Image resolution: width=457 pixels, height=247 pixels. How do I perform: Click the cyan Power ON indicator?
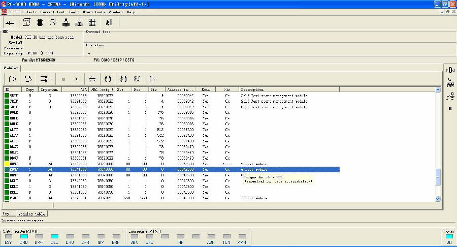(449, 236)
